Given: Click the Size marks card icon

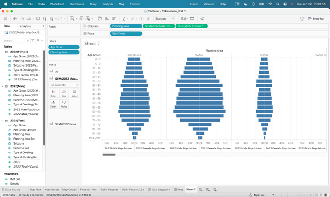Looking at the screenshot, I should coord(64,93).
